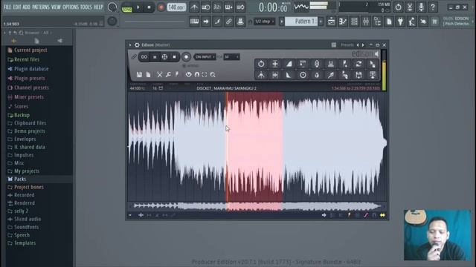Expand the Plugin database folder
Viewport: 476px width, 267px height.
[31, 69]
